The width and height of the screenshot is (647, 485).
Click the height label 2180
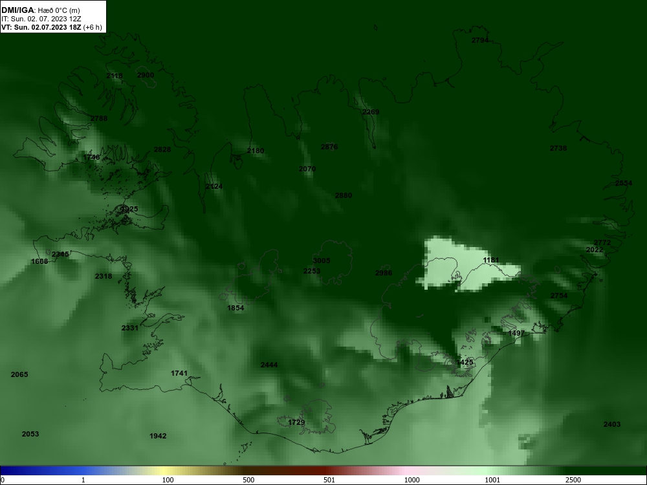click(256, 151)
